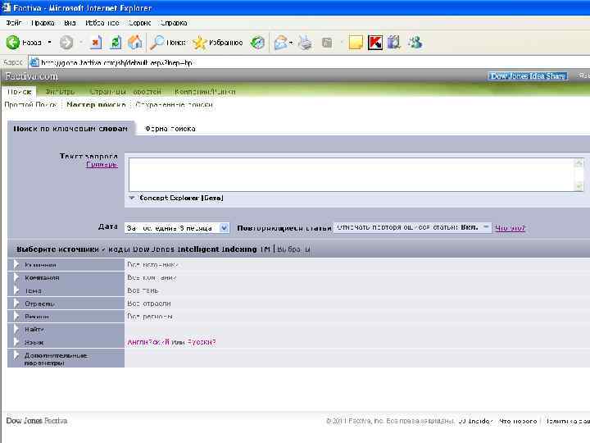The width and height of the screenshot is (590, 443).
Task: Click the Все отрасли value text
Action: (x=149, y=304)
